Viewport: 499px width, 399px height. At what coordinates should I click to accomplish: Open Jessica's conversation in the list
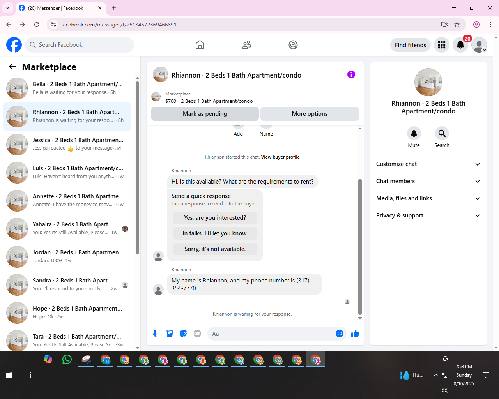pyautogui.click(x=67, y=145)
